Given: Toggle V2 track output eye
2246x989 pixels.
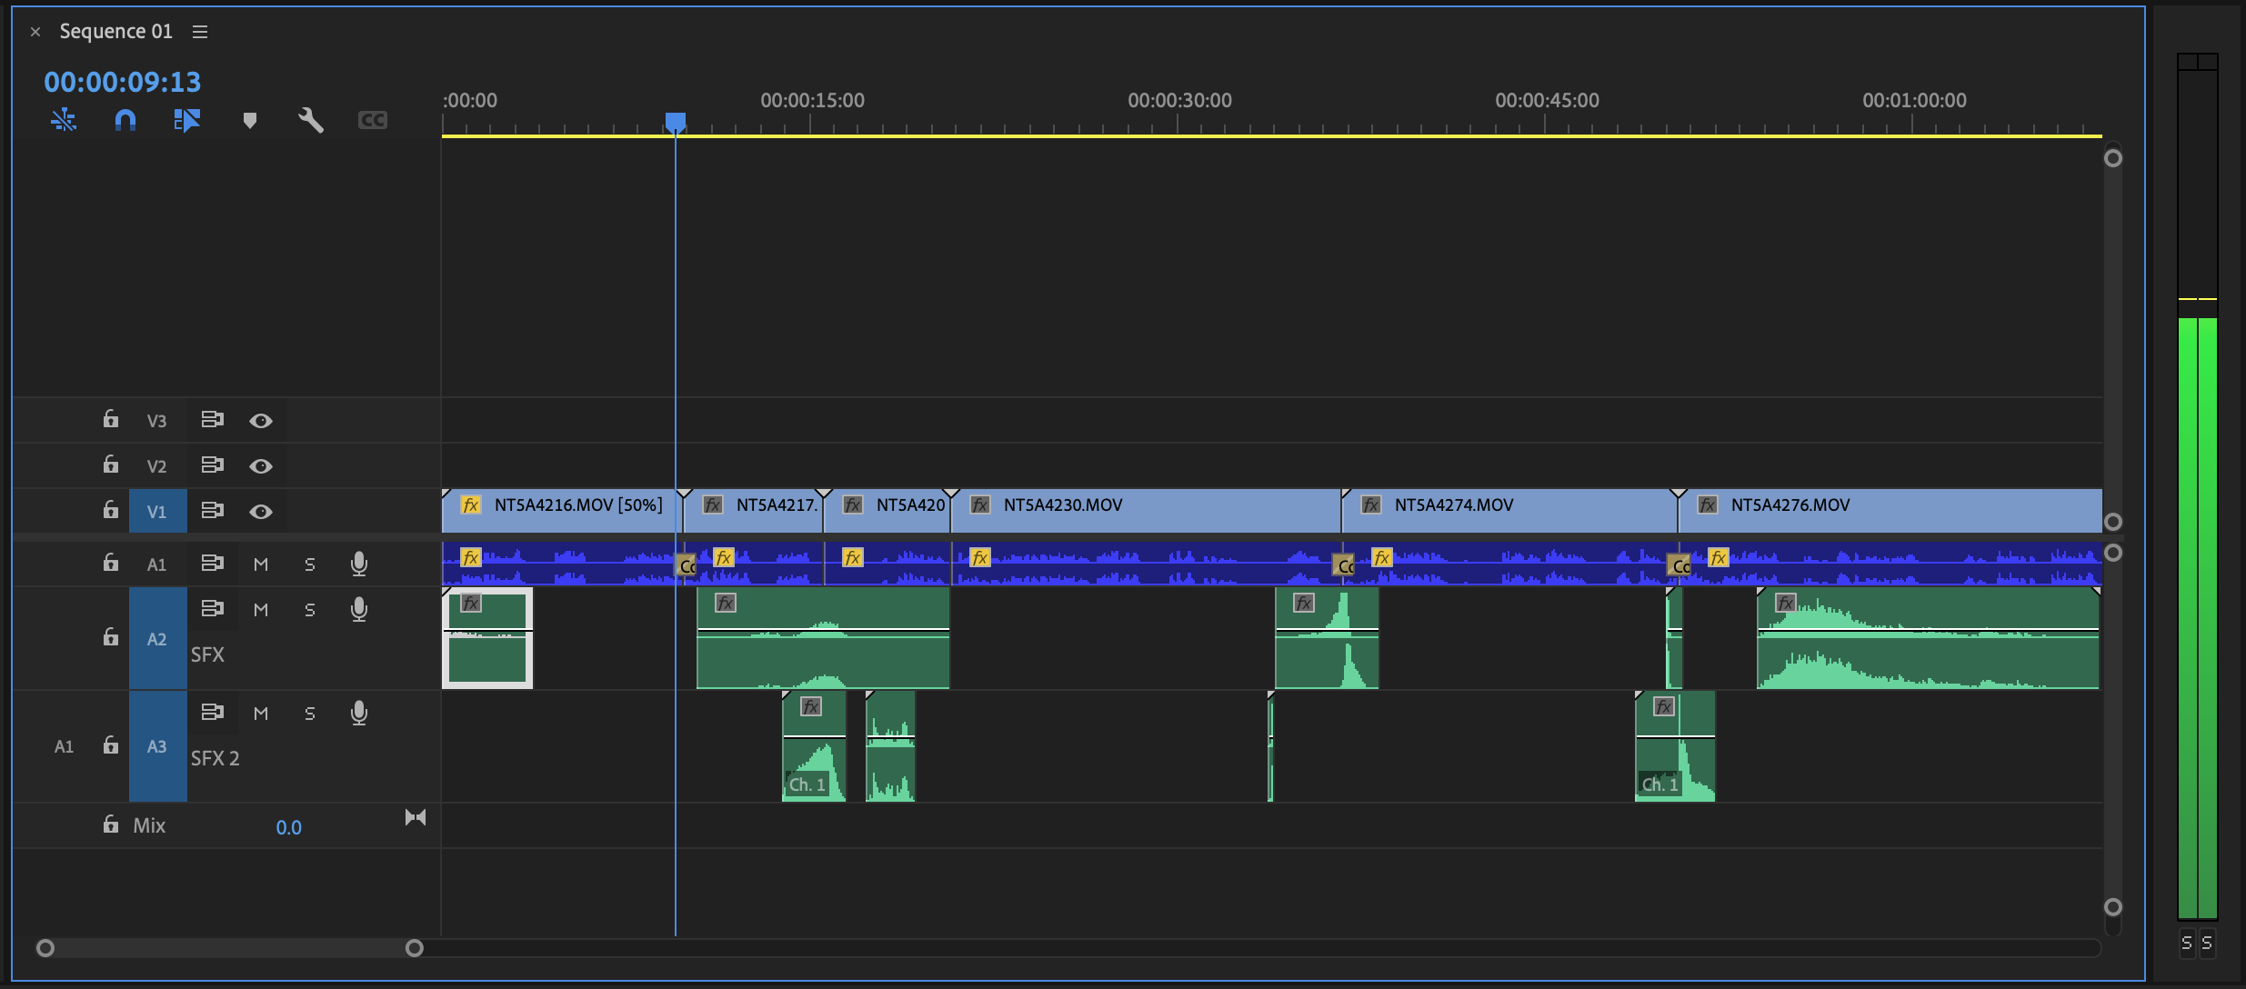Looking at the screenshot, I should (x=261, y=466).
